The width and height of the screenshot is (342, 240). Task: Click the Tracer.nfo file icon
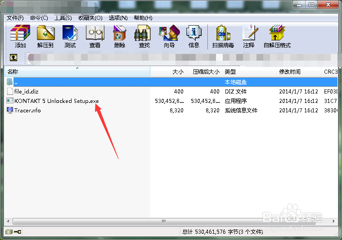[x=10, y=110]
